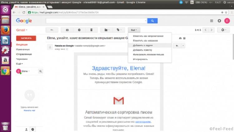Choose Add label menu item
The height and width of the screenshot is (132, 234).
point(150,50)
